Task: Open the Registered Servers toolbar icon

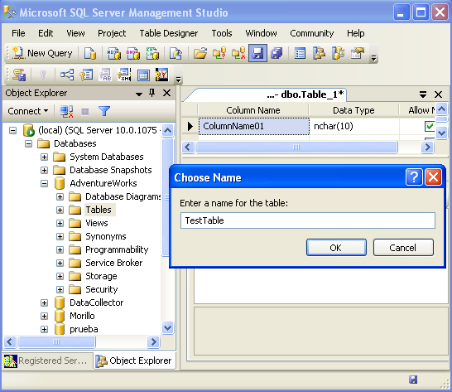Action: coord(300,53)
